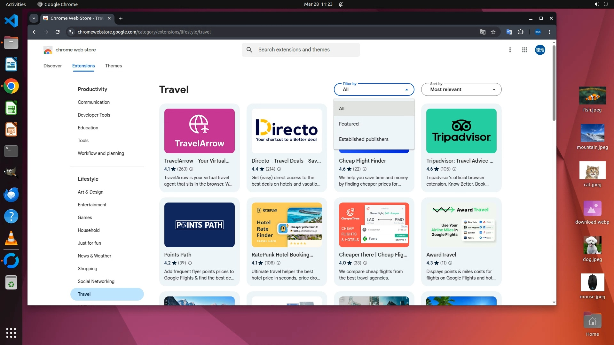This screenshot has height=345, width=614.
Task: Open the Chrome Extensions puzzle icon
Action: (x=521, y=32)
